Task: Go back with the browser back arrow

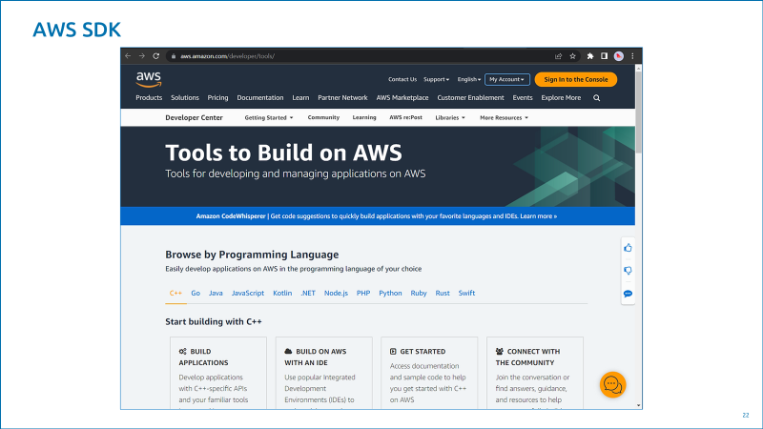Action: tap(128, 56)
